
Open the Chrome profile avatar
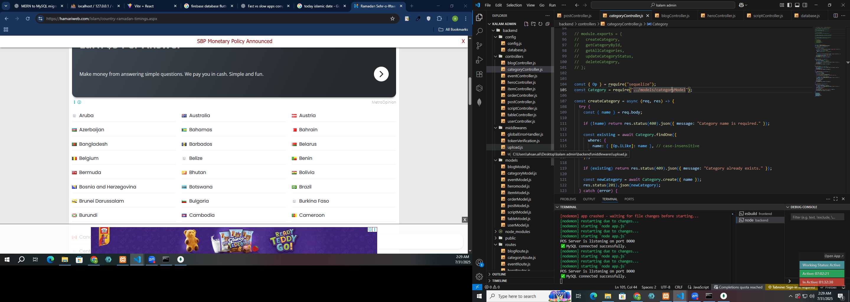click(455, 19)
